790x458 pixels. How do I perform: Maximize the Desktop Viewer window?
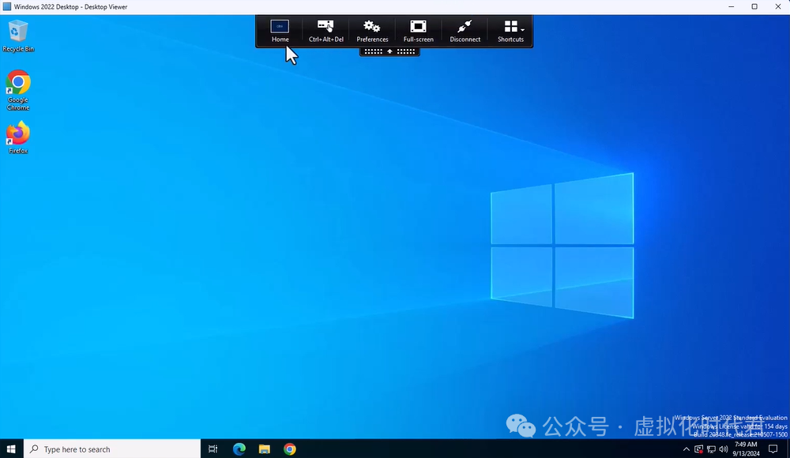click(x=754, y=6)
